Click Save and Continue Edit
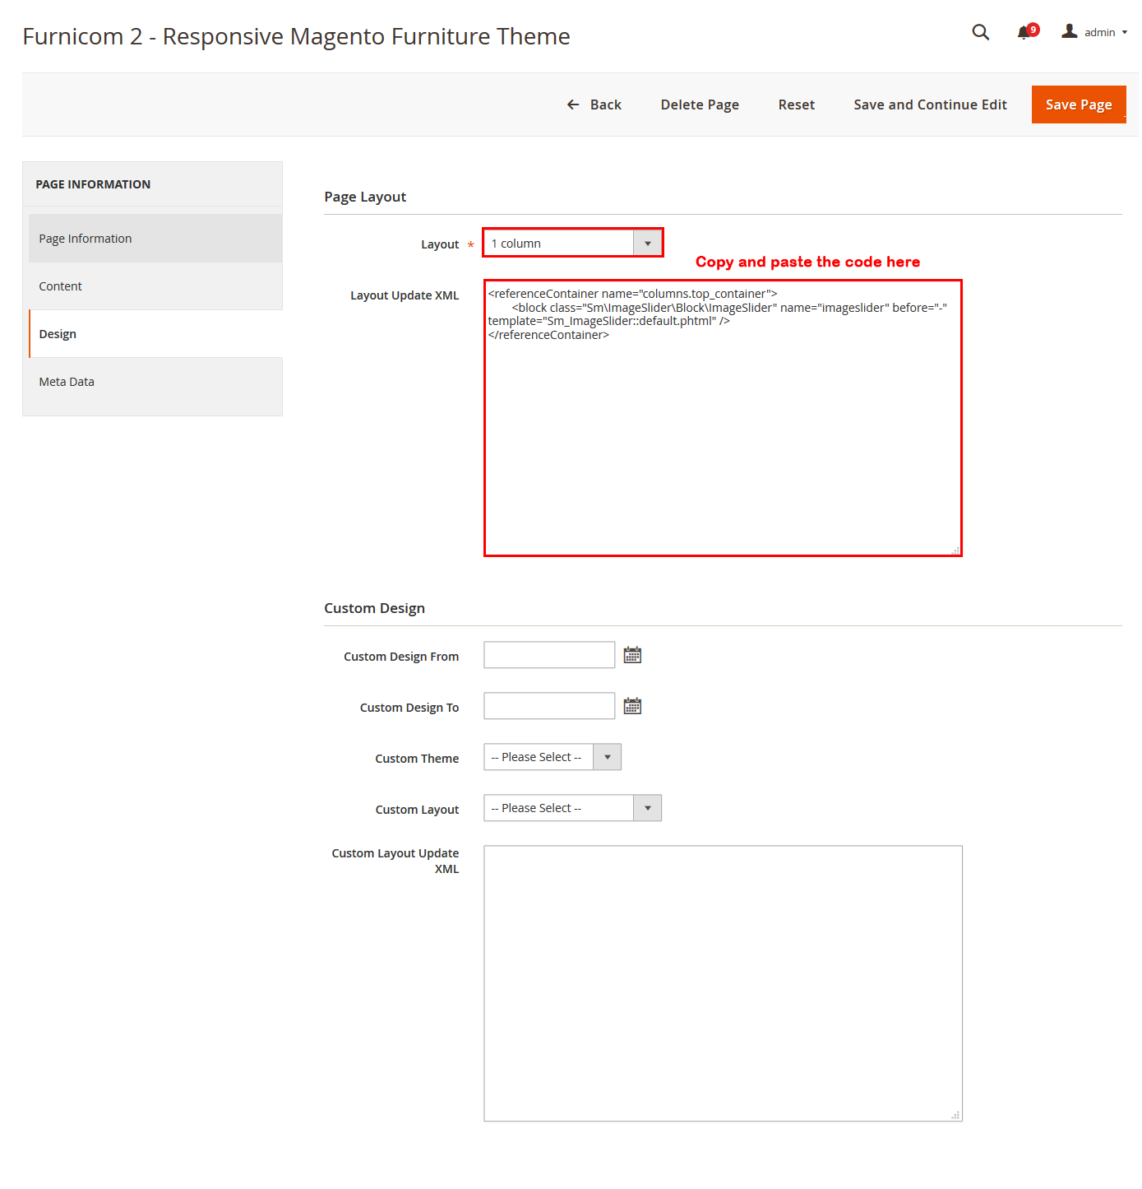Screen dimensions: 1142x1189 [x=930, y=105]
